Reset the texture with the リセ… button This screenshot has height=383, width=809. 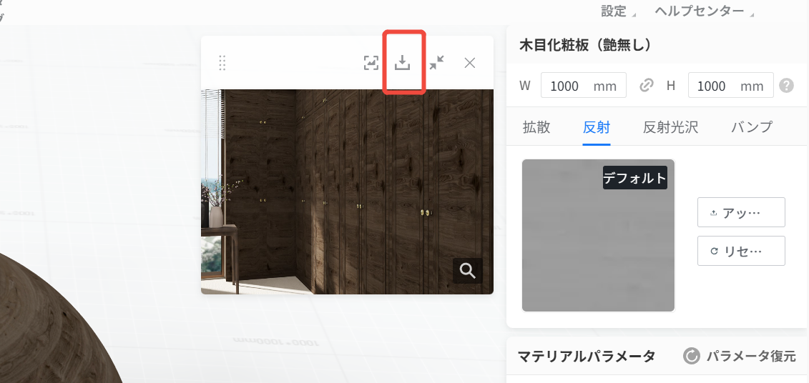click(x=741, y=251)
